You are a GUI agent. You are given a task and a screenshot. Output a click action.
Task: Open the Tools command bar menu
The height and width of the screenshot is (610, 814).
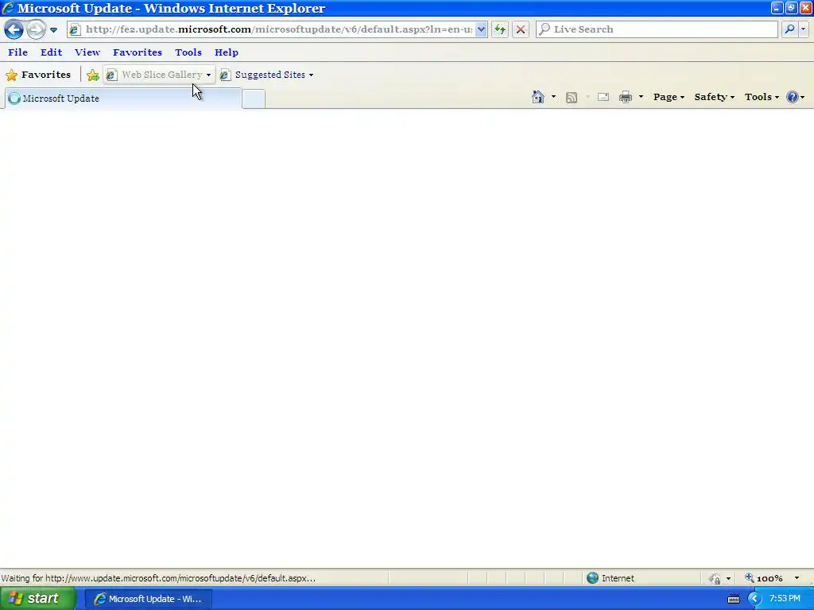tap(762, 97)
